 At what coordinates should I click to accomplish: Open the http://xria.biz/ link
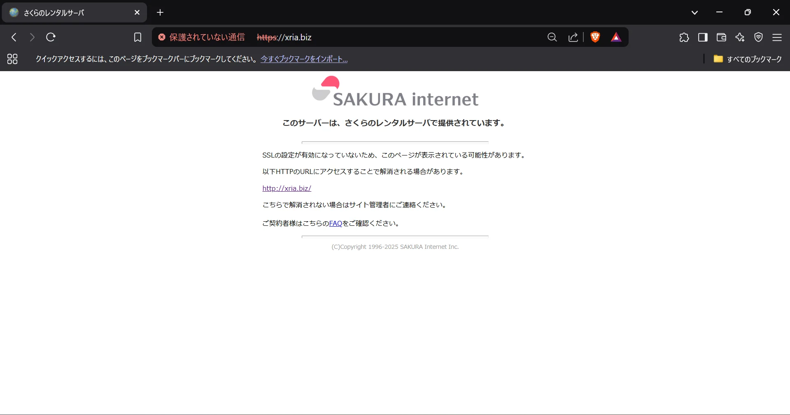287,188
